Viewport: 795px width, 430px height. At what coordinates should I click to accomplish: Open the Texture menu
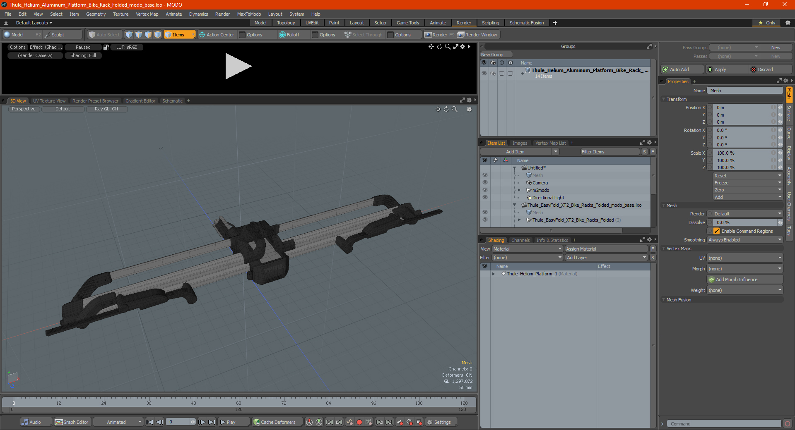coord(120,14)
